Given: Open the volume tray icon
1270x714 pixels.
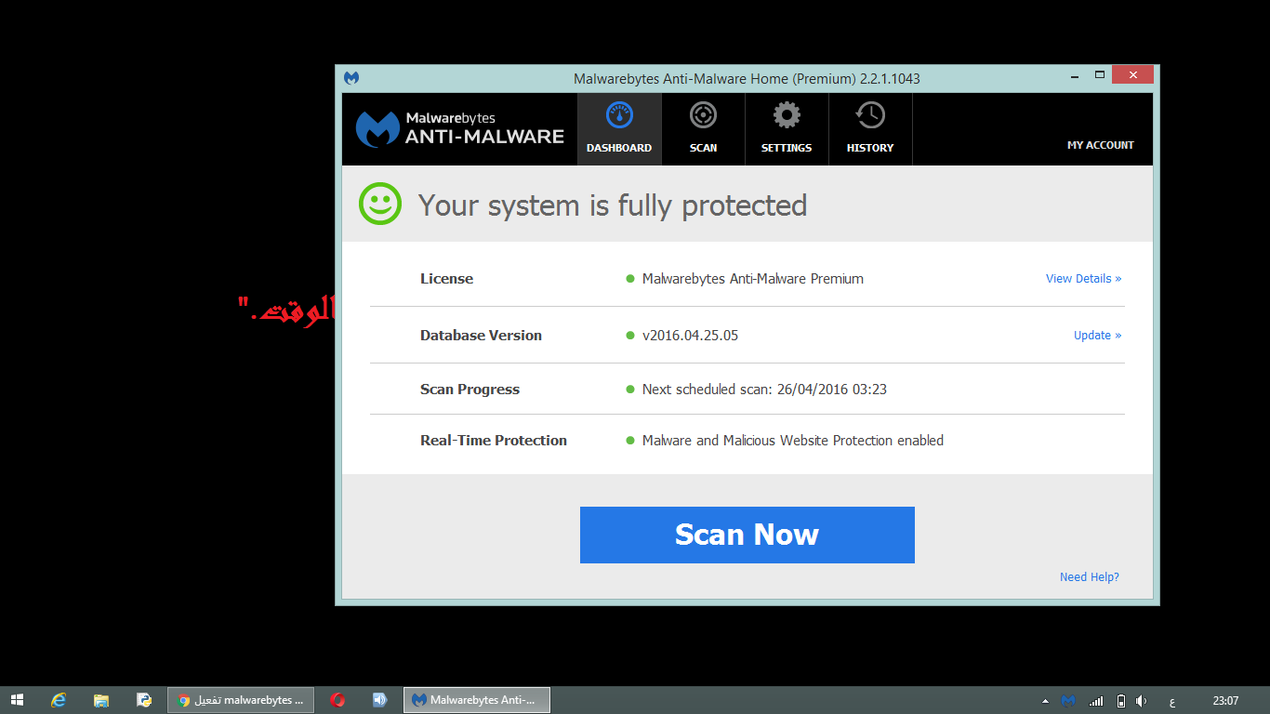Looking at the screenshot, I should 1142,701.
